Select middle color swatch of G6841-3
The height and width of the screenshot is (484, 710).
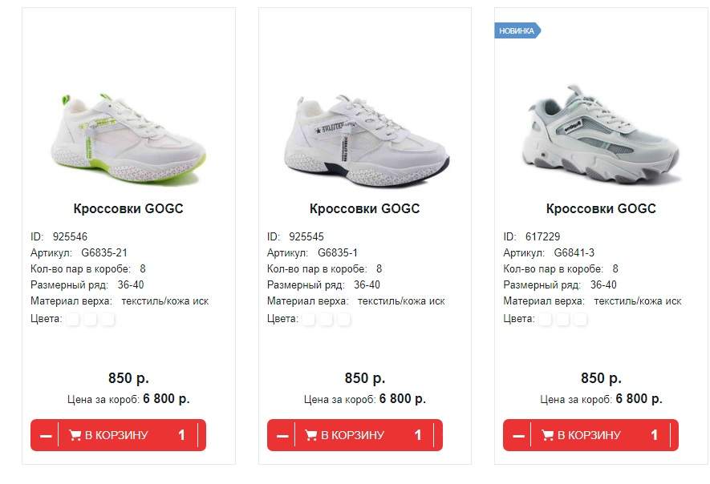pos(563,320)
